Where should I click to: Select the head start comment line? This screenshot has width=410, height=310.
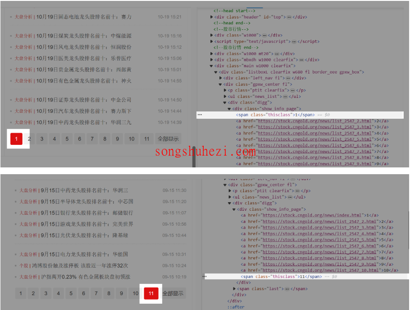[234, 11]
